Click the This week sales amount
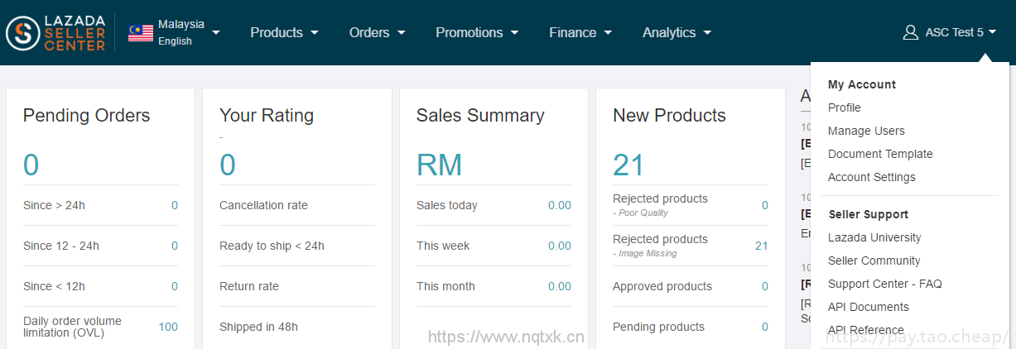The width and height of the screenshot is (1016, 349). click(x=560, y=246)
